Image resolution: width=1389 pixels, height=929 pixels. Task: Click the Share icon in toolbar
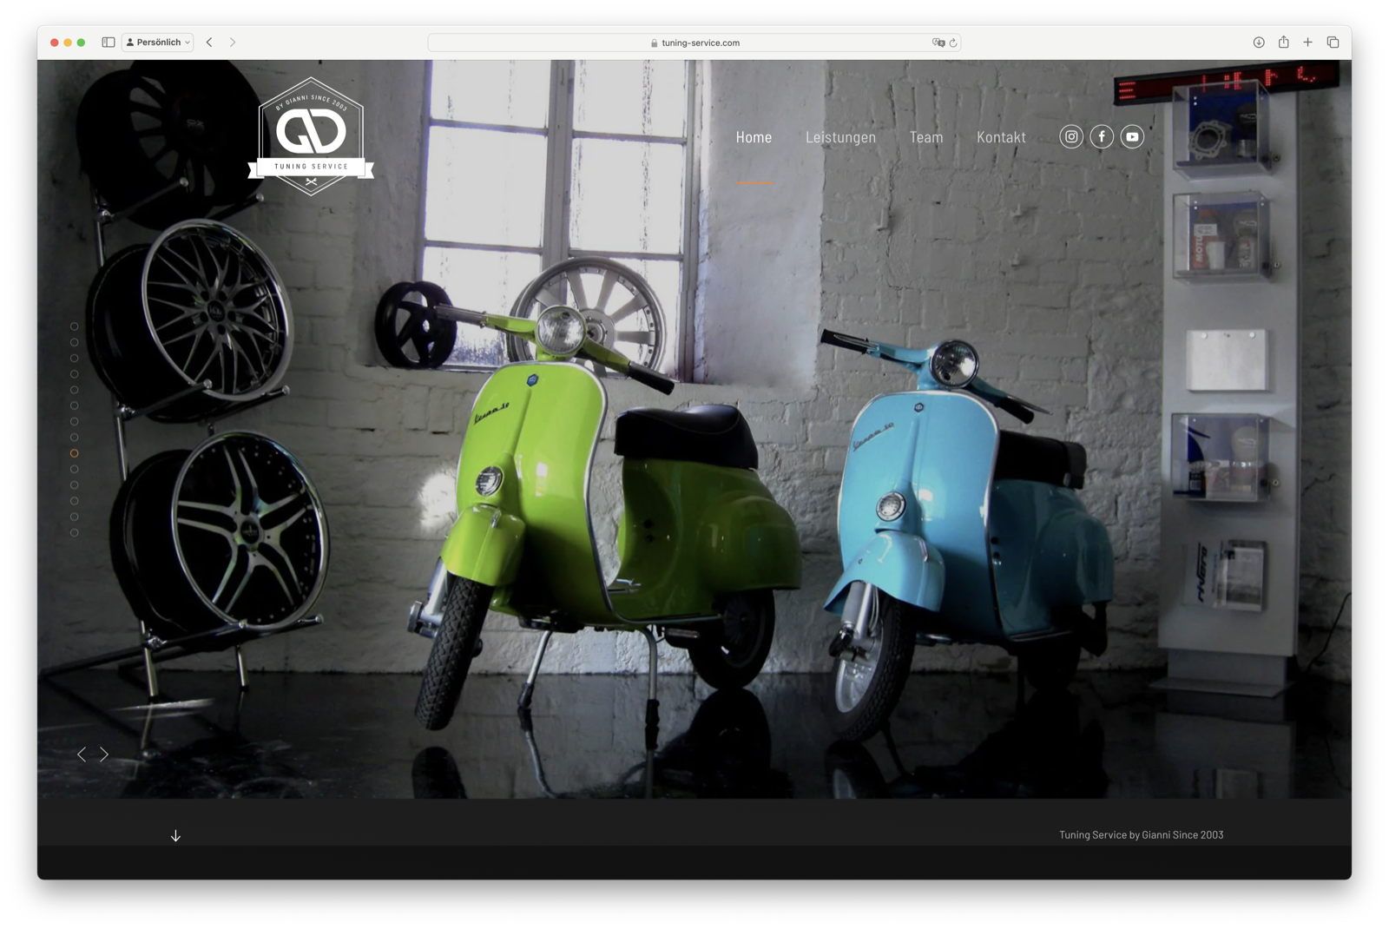point(1283,42)
